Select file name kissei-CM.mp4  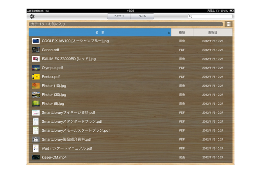54,157
